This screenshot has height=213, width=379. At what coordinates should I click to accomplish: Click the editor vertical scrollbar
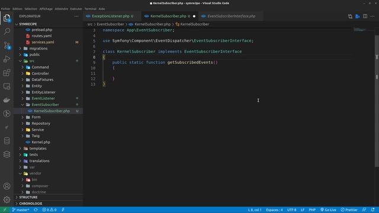point(377,101)
